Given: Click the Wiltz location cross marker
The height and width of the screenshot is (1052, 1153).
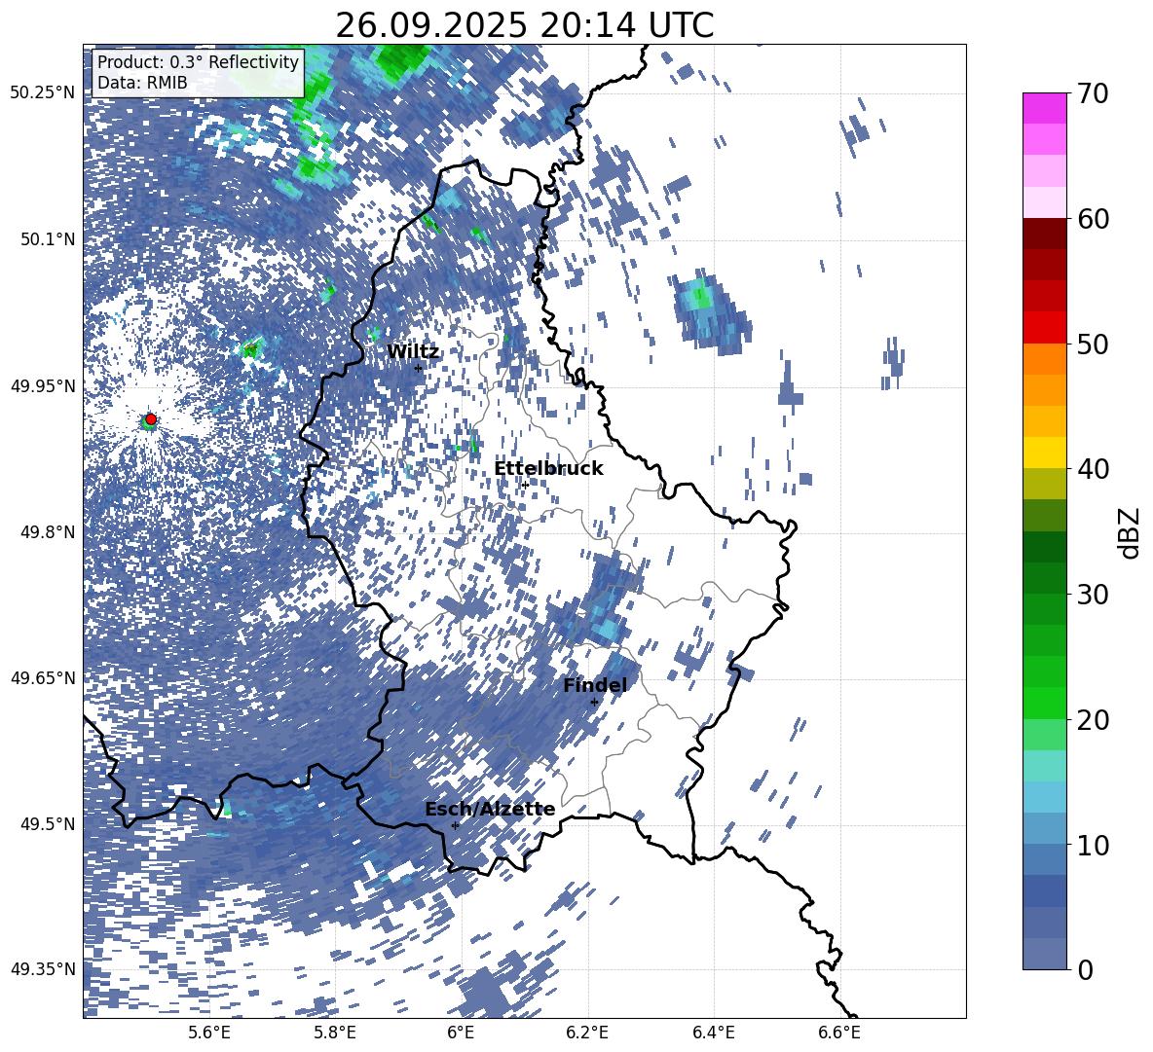Looking at the screenshot, I should click(418, 368).
